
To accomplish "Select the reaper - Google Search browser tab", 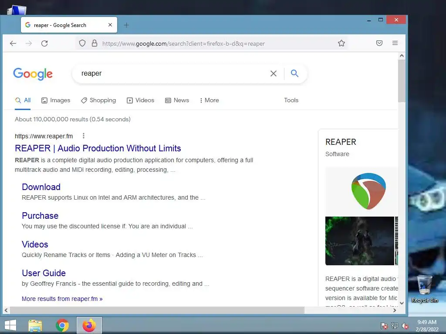I will tap(69, 25).
